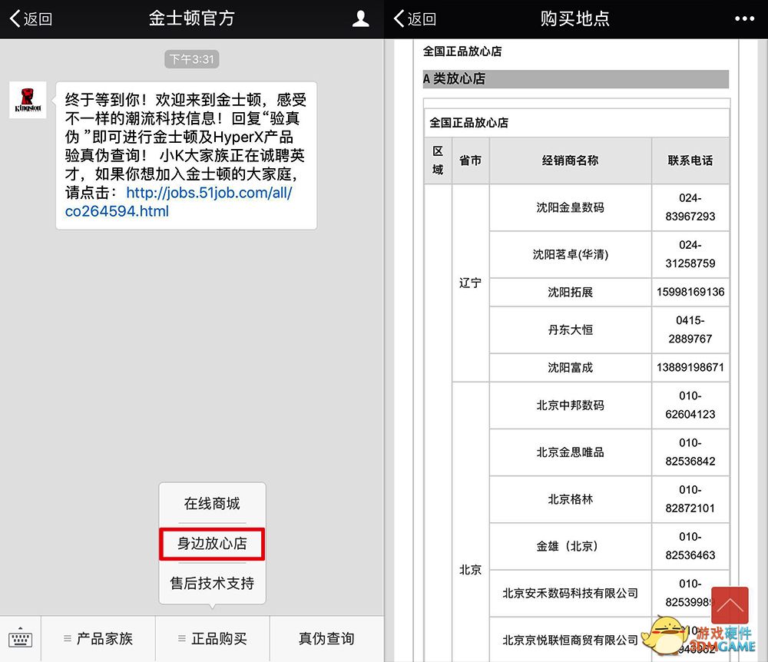Tap the 北京格林 dealer cell
The height and width of the screenshot is (662, 768).
point(570,499)
